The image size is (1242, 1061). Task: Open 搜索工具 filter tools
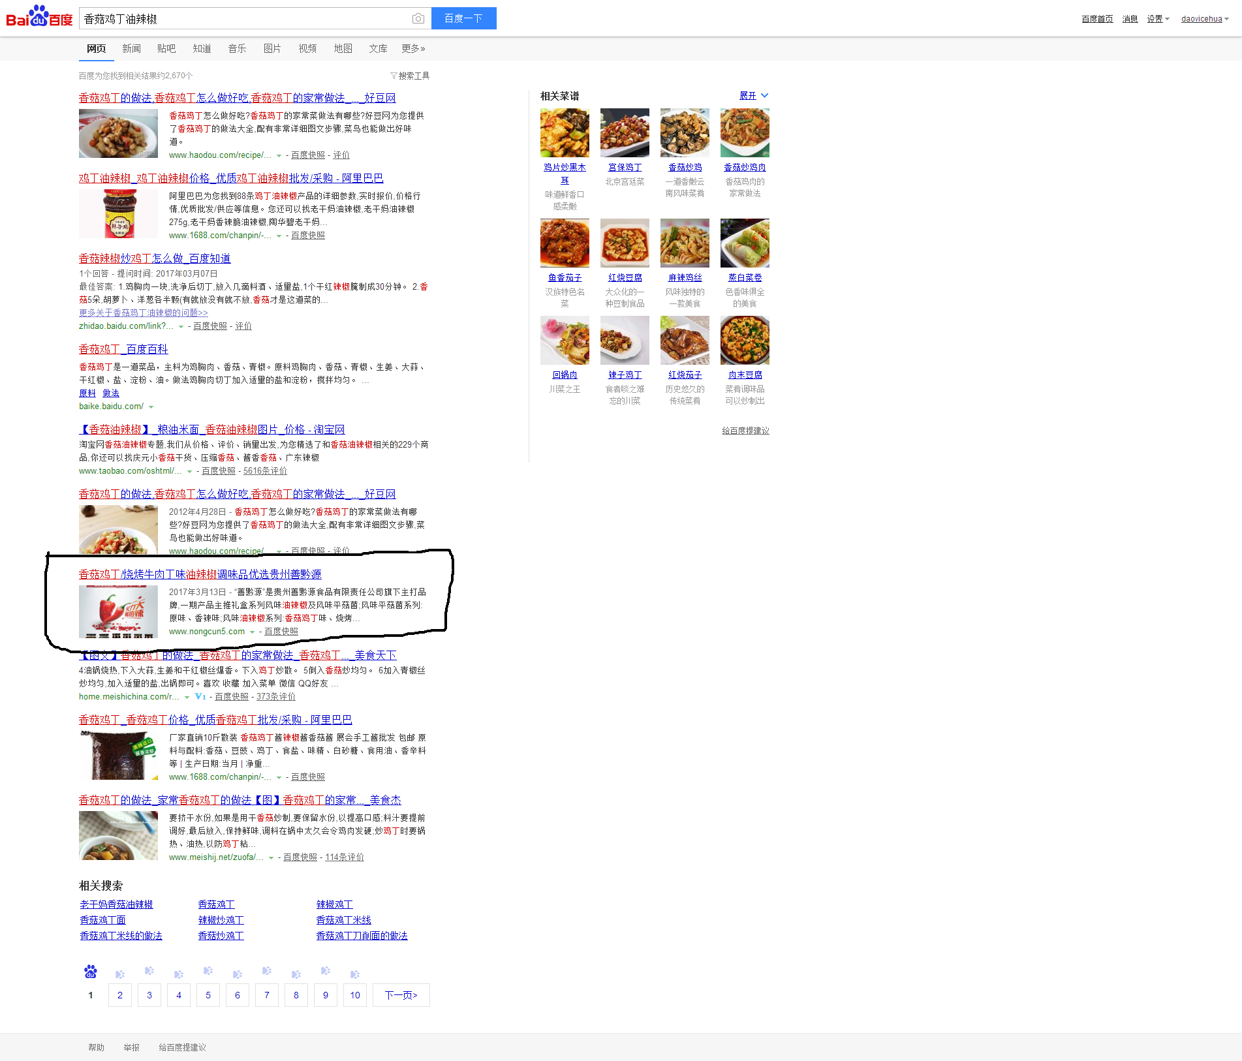[x=410, y=76]
